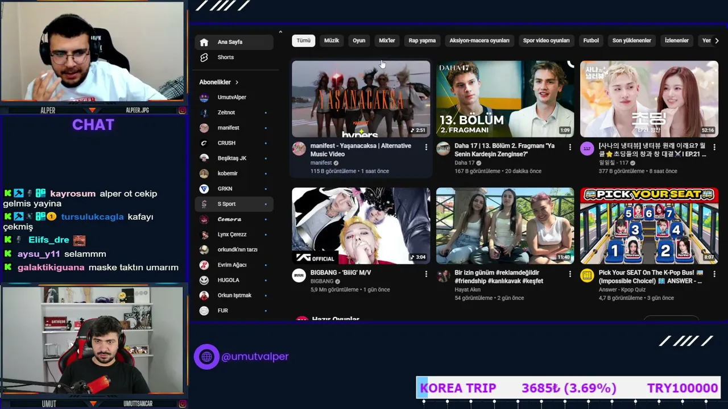Open 'Bir izin günüm #reklamdeğildir' video title
The image size is (728, 409).
[x=499, y=277]
